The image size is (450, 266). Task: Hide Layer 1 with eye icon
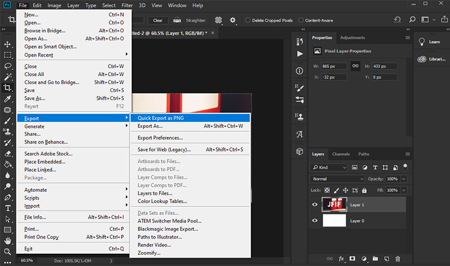coord(315,204)
